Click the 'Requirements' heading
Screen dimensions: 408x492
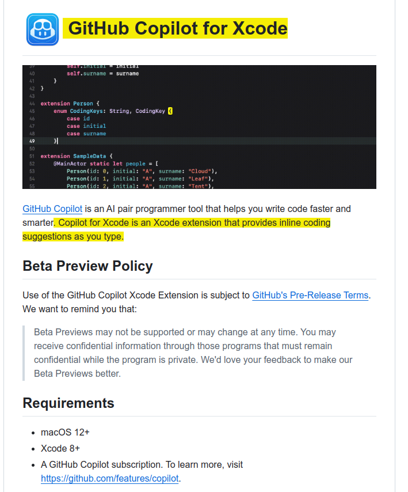coord(68,403)
